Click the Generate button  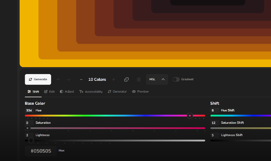point(38,79)
